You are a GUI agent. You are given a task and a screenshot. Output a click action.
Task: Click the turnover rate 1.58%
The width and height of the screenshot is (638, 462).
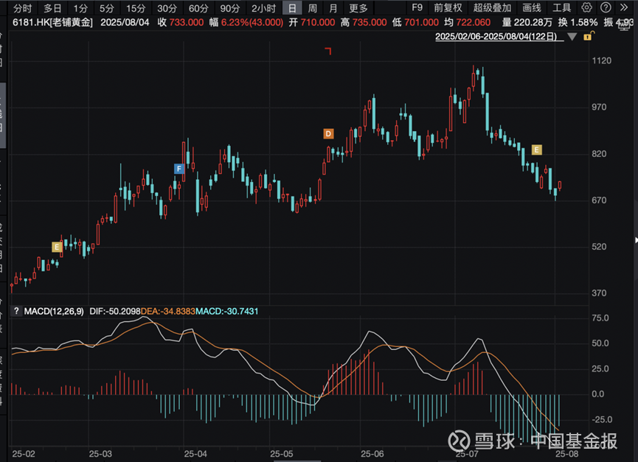[x=583, y=22]
